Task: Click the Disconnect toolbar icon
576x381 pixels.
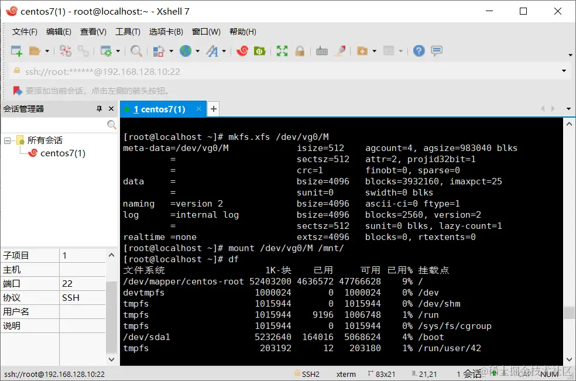Action: (x=66, y=51)
